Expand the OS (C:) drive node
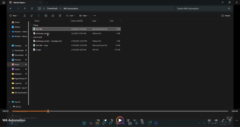The height and width of the screenshot is (127, 240). [x=10, y=107]
